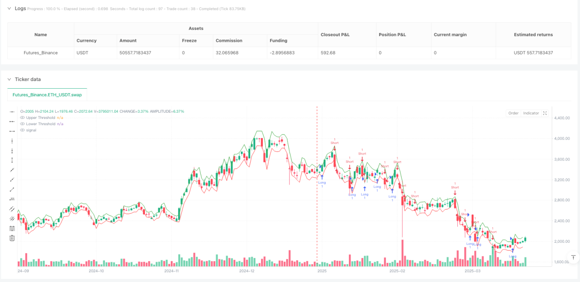Toggle Lower Threshold visibility eye
Screen dimensions: 580x282
tap(22, 124)
